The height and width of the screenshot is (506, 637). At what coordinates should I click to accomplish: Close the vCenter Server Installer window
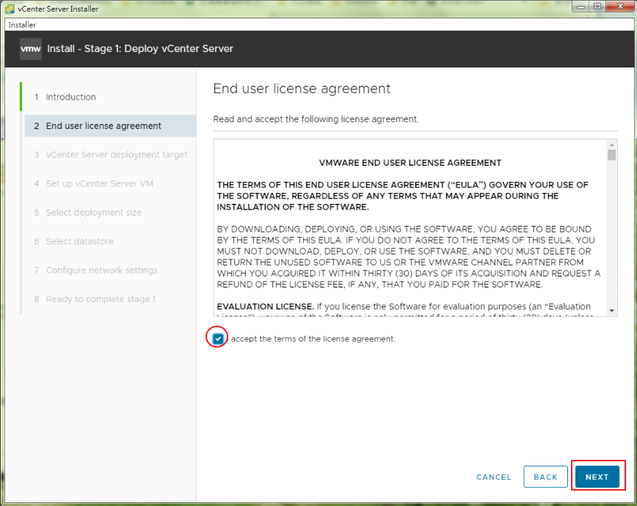[x=620, y=7]
